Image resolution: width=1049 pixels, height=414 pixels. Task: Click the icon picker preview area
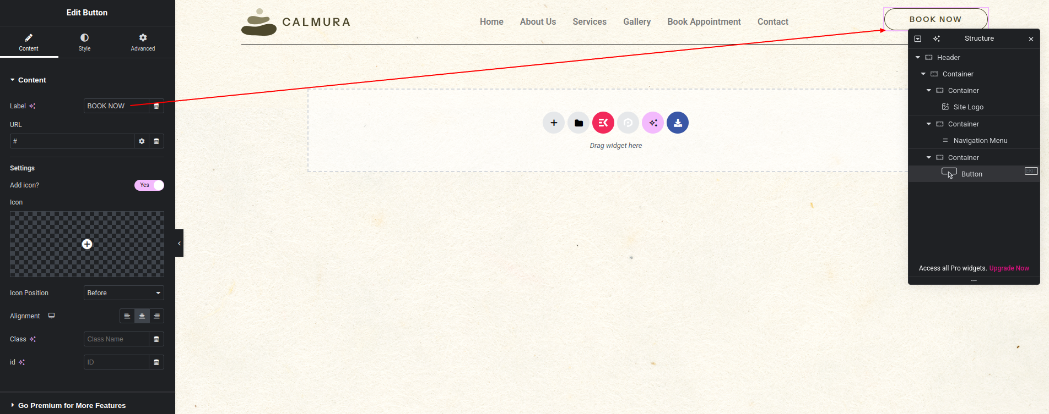(x=87, y=244)
